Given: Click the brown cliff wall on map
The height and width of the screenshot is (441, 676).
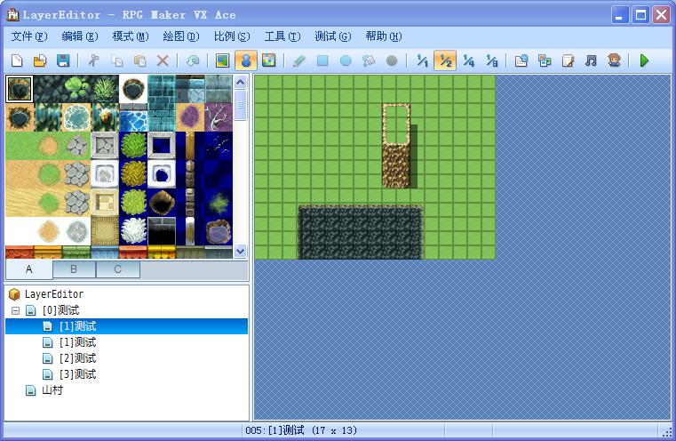Looking at the screenshot, I should [x=396, y=166].
